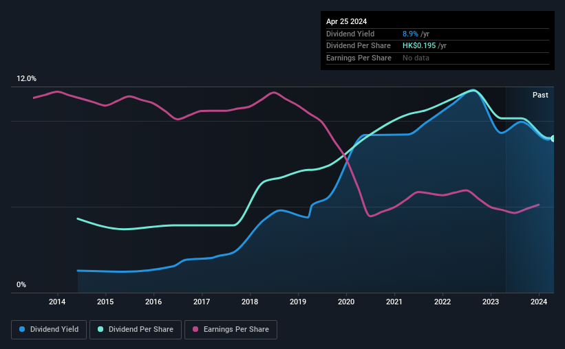Select the 2021 x-axis label
565x349 pixels.
(x=394, y=302)
